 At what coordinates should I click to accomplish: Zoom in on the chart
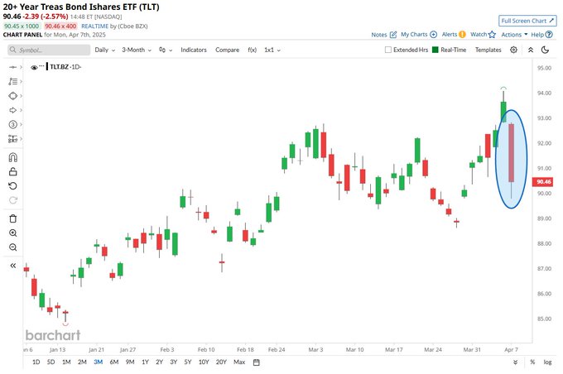[13, 233]
